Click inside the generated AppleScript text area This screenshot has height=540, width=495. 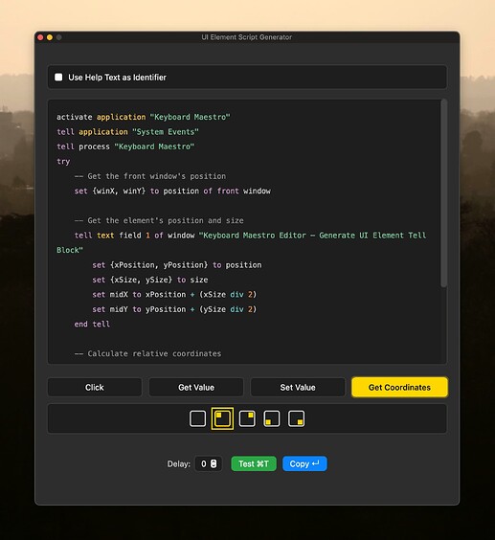pyautogui.click(x=244, y=232)
